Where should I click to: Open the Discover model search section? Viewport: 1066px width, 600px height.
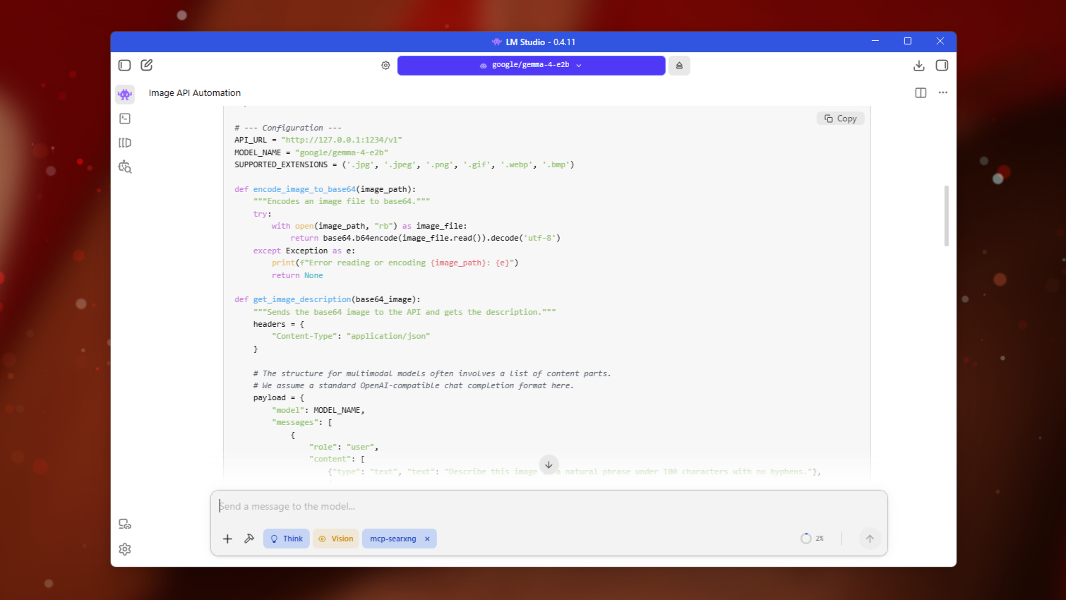pyautogui.click(x=125, y=167)
